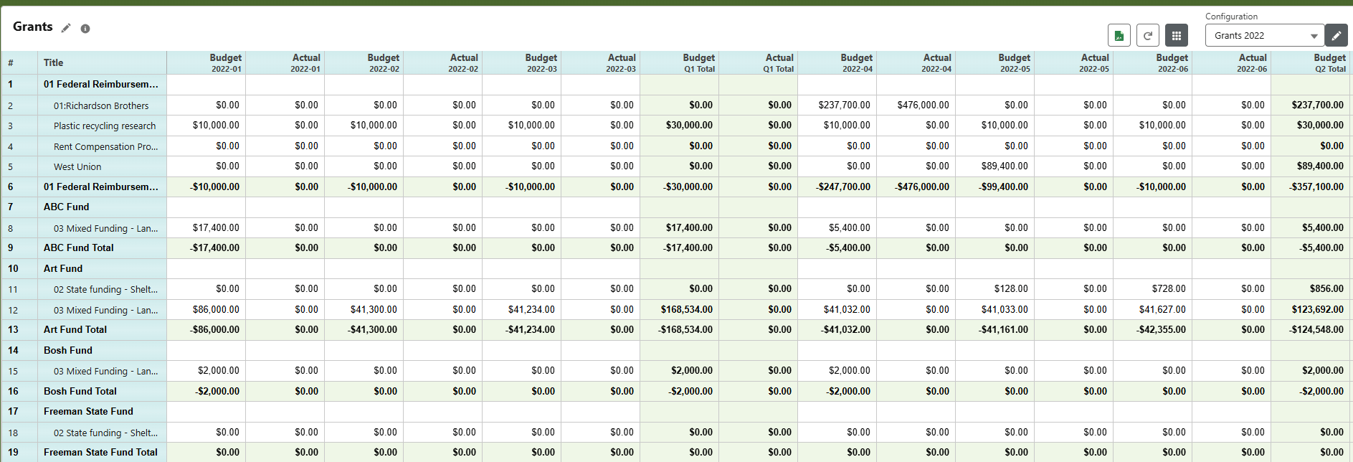Click the Actual 2022-04 column header
1353x462 pixels.
[916, 62]
